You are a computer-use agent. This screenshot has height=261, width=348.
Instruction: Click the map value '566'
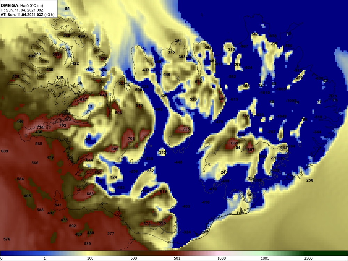pos(35,163)
